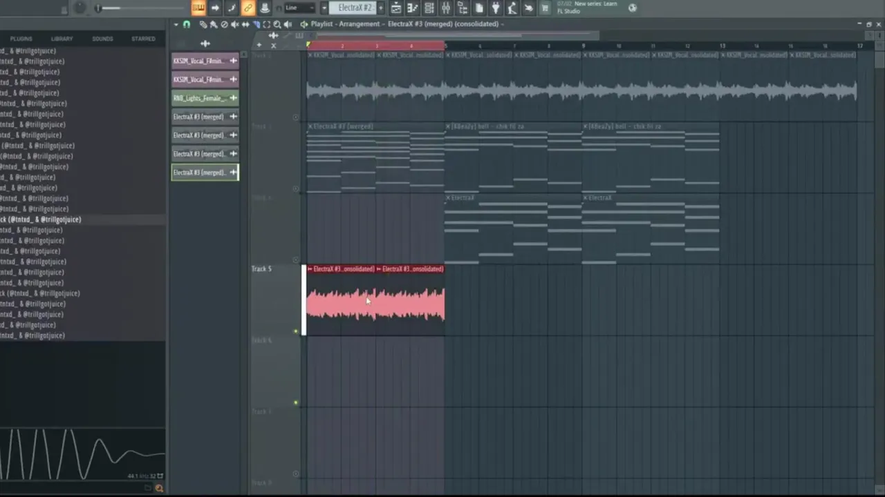885x497 pixels.
Task: Open the pattern menu arrow left of ElectraX #2
Action: click(x=324, y=8)
